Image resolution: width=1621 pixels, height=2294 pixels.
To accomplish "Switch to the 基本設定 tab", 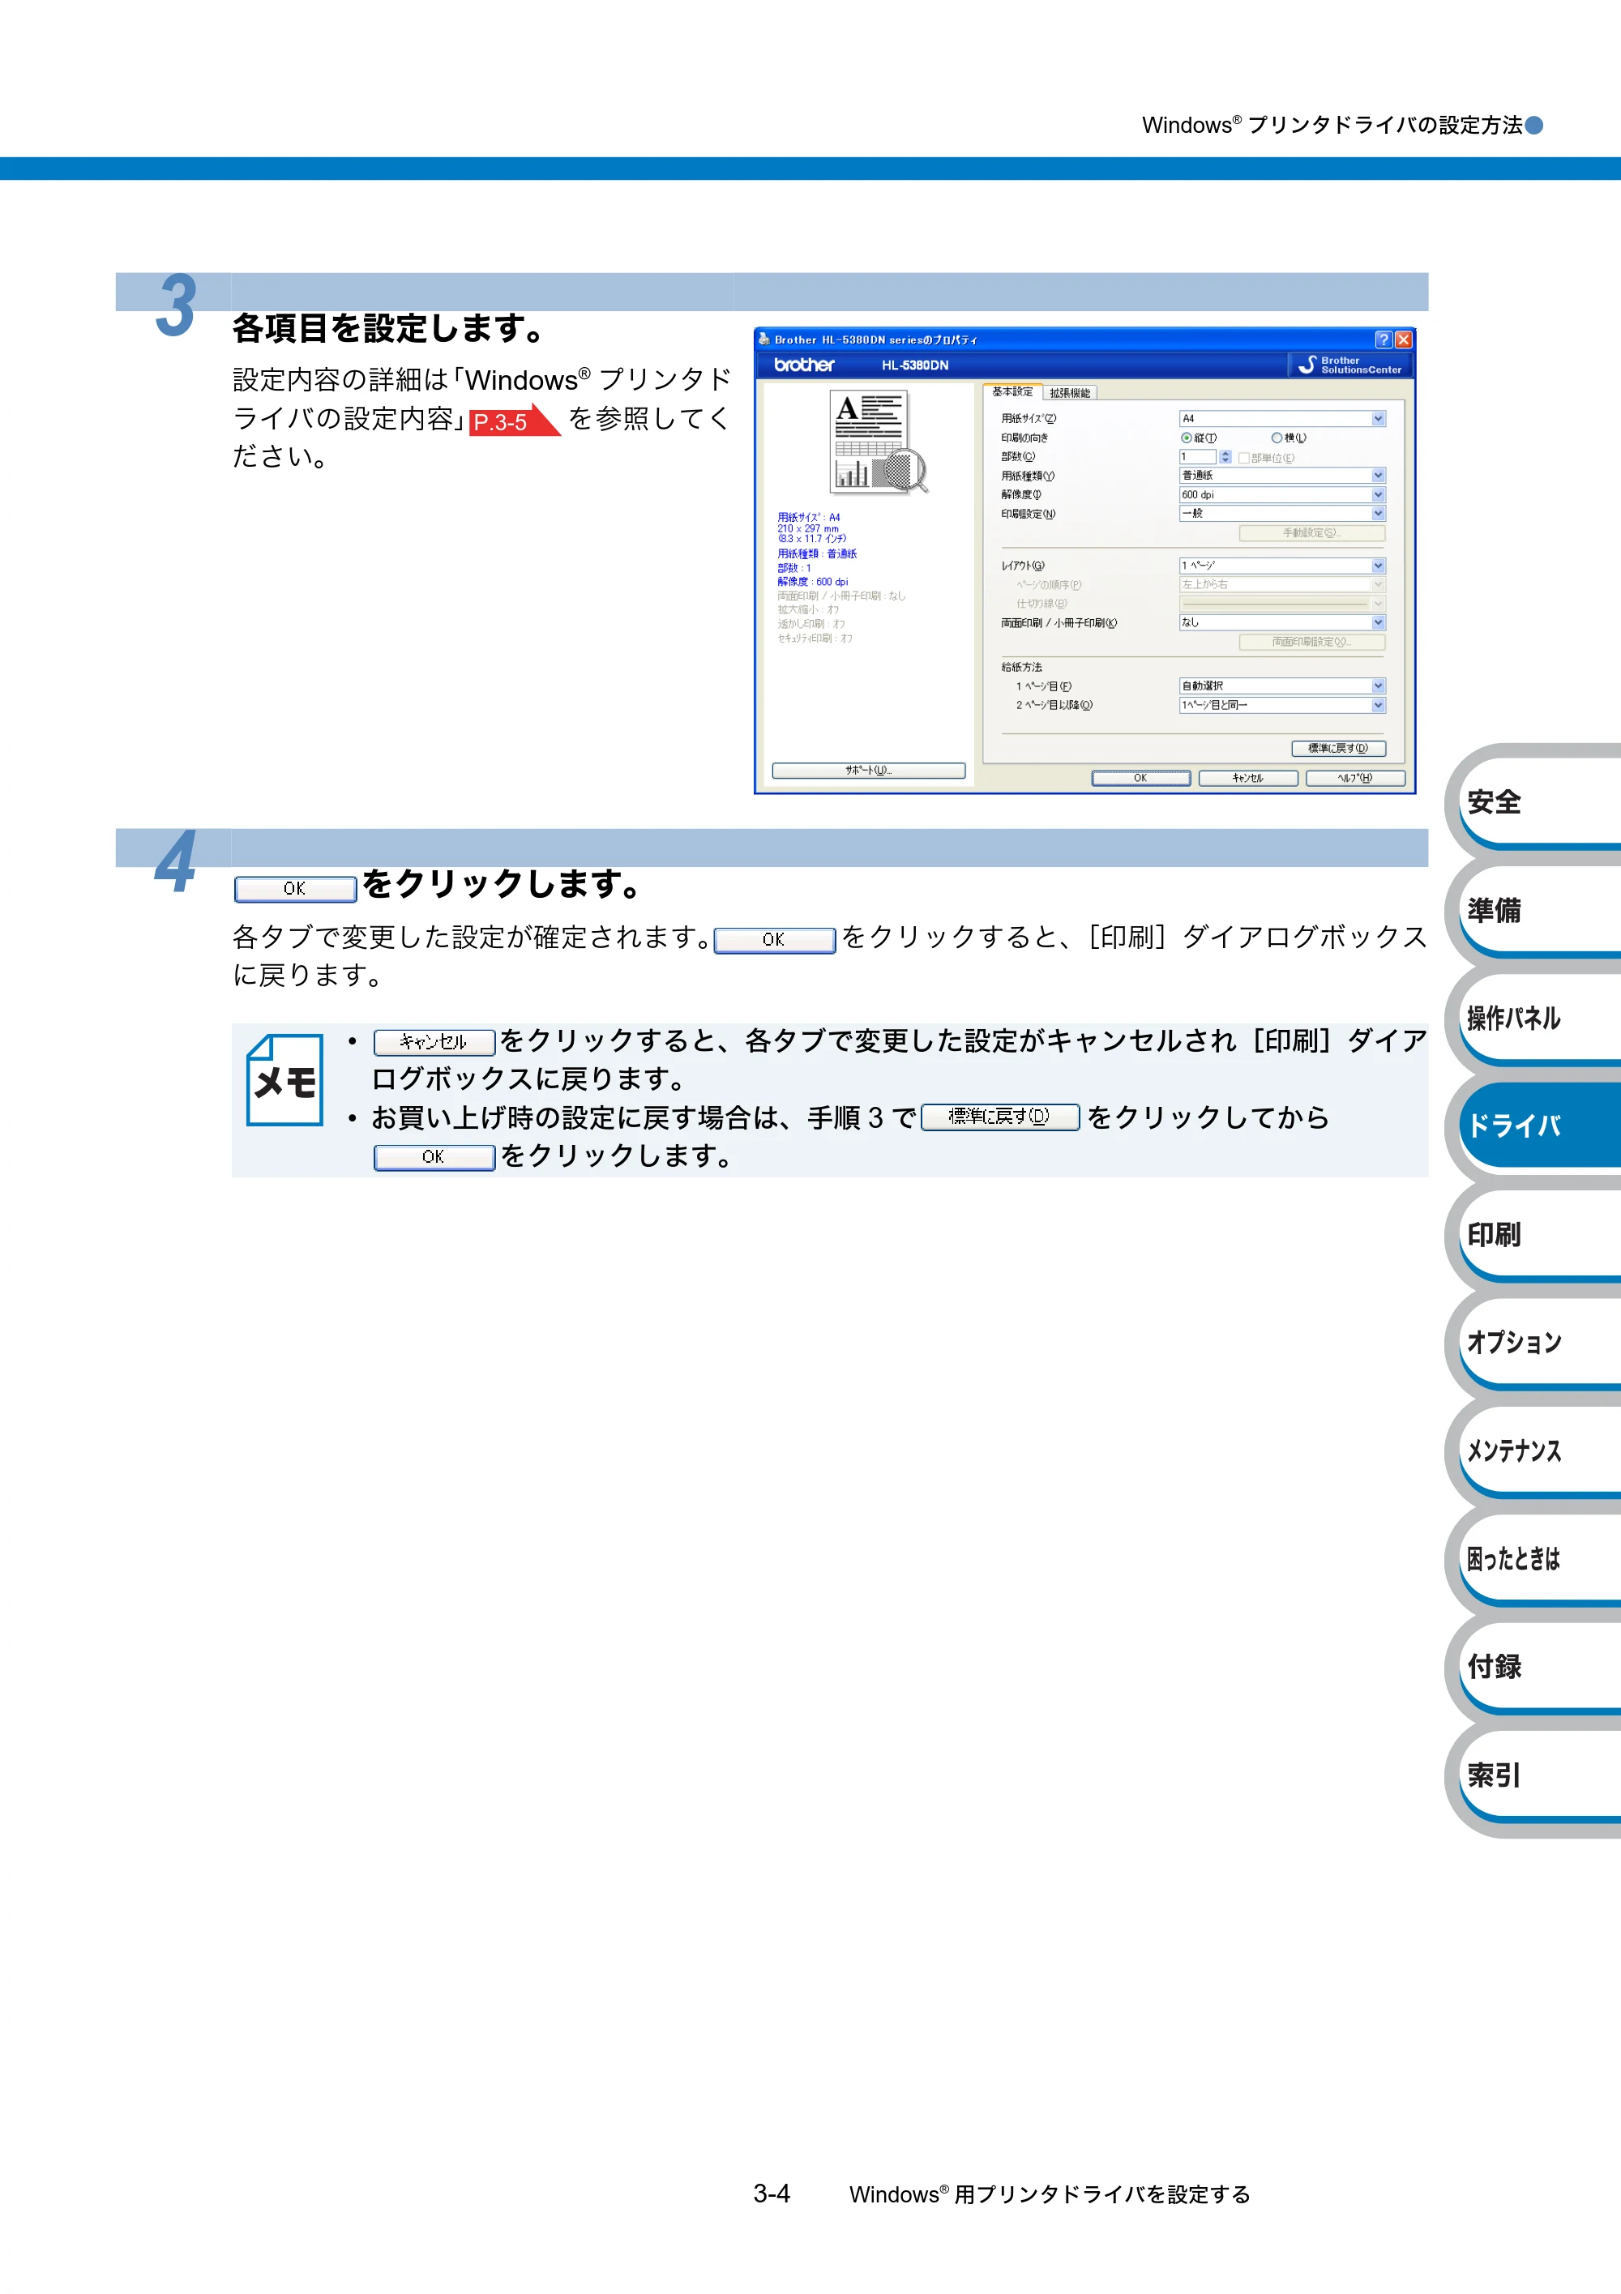I will (x=1012, y=391).
